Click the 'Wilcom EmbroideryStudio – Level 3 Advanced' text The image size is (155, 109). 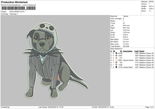[x=18, y=5]
